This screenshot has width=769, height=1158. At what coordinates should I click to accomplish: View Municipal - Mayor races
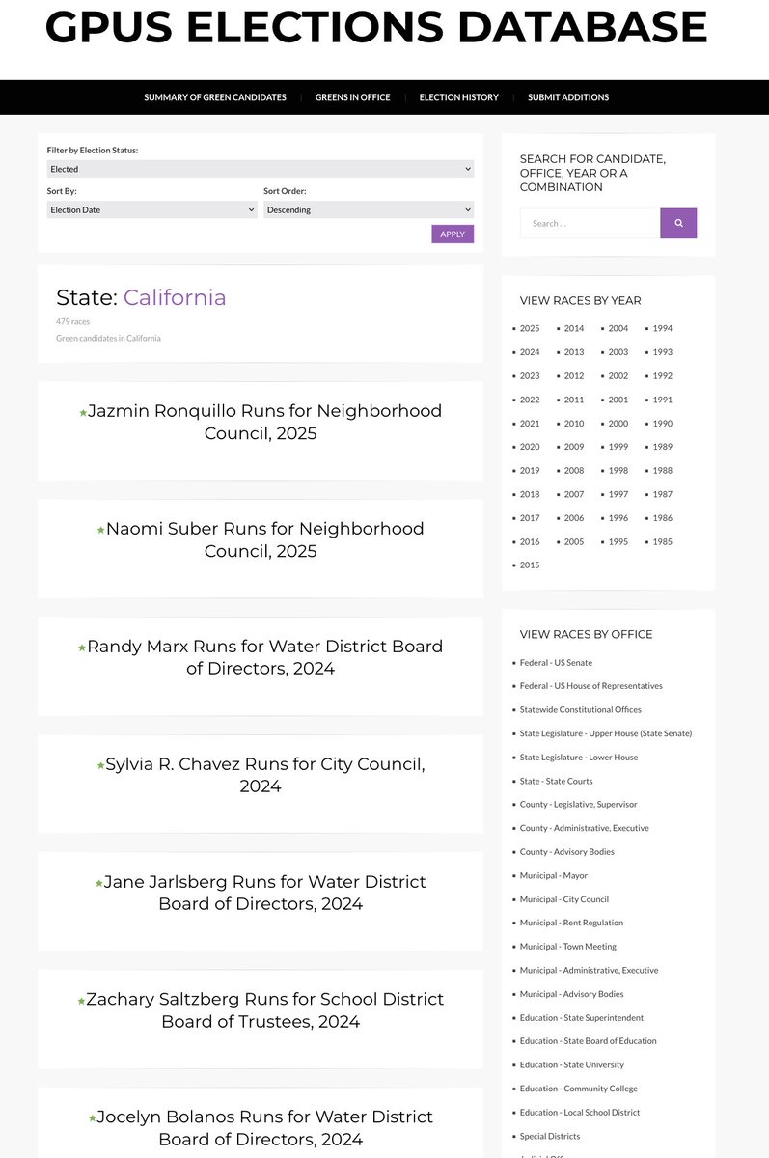pos(554,875)
